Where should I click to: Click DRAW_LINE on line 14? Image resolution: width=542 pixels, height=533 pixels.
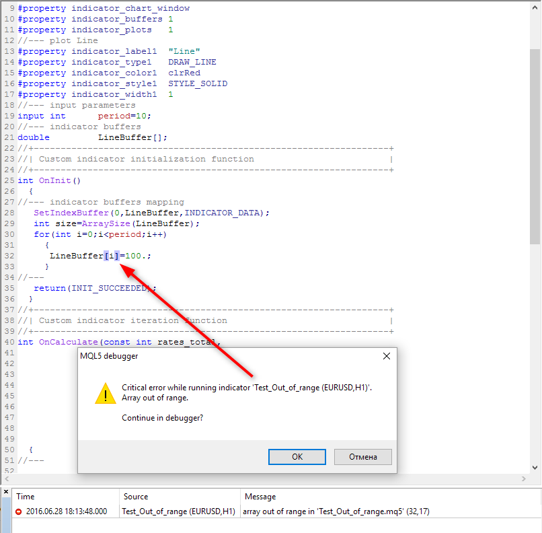[192, 62]
